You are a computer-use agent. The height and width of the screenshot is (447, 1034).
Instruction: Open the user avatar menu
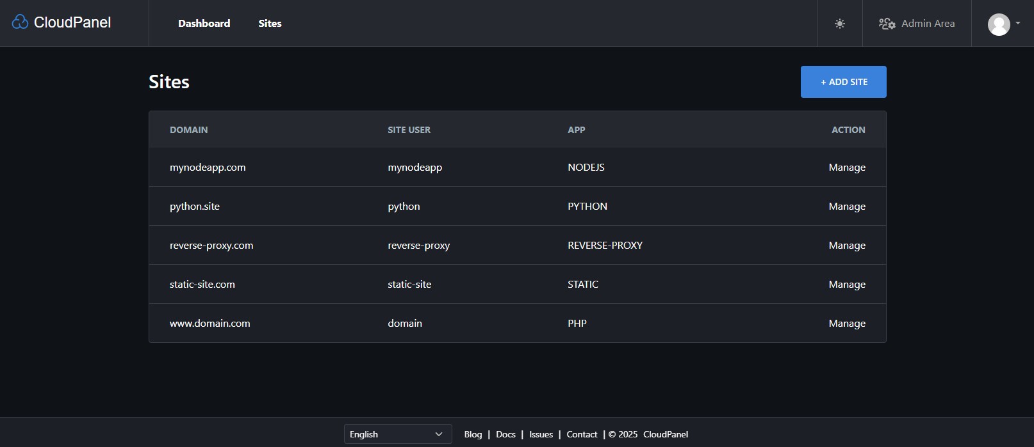tap(999, 24)
